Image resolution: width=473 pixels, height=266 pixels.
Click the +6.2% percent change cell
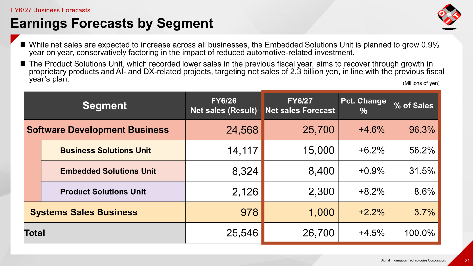[372, 150]
